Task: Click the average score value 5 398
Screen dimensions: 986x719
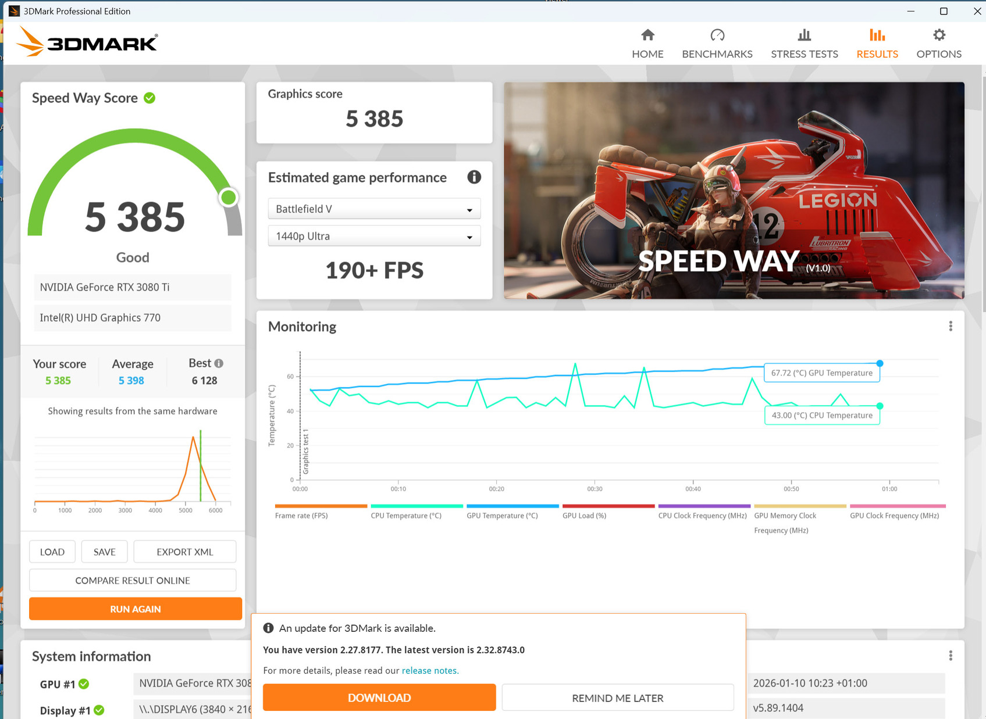Action: pos(131,381)
